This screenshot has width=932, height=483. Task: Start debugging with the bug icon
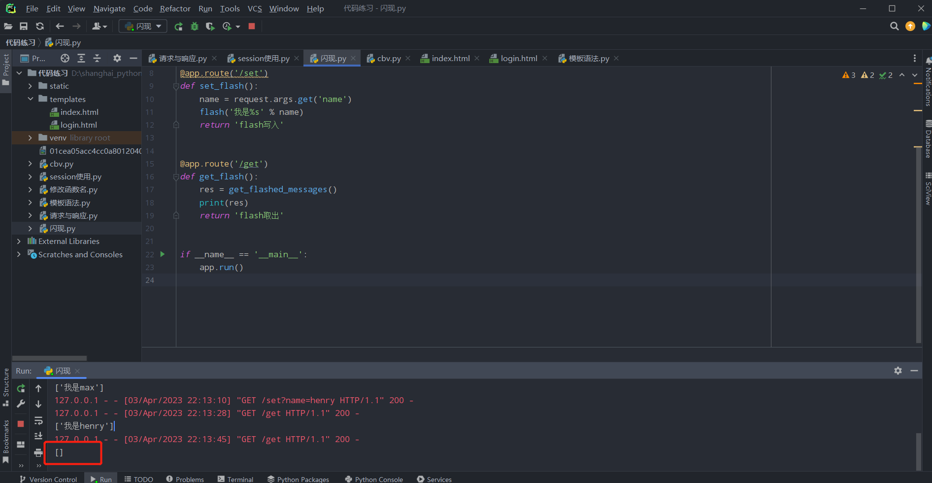click(195, 26)
